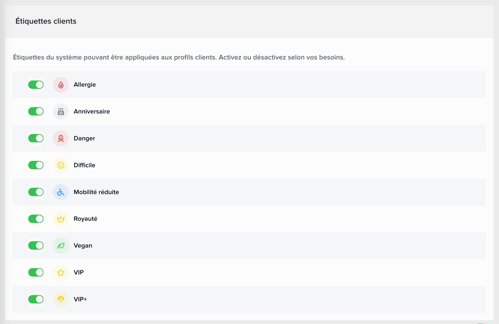Image resolution: width=499 pixels, height=324 pixels.
Task: Toggle the Mobilité réduite switch
Action: click(36, 192)
